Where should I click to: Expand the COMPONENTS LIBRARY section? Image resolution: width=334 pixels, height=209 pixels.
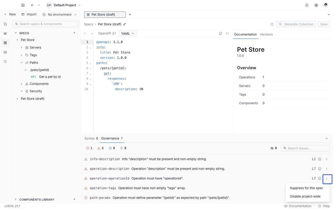point(15,199)
